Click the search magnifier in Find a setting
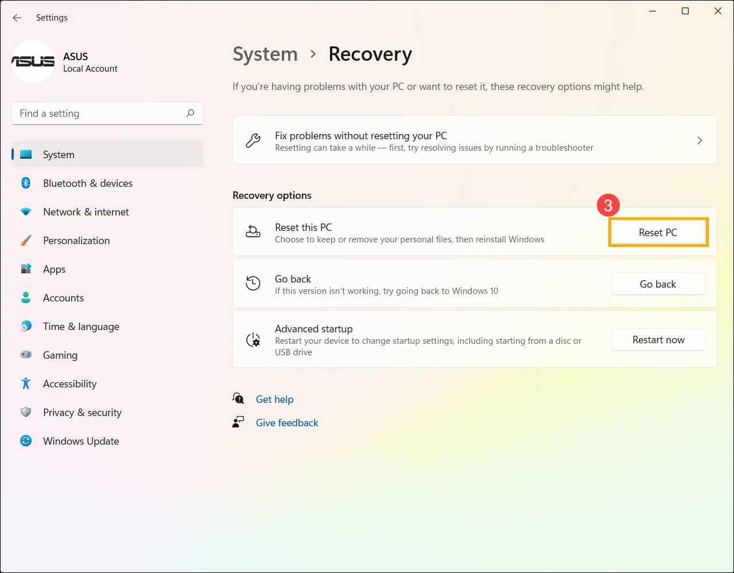 [x=190, y=113]
